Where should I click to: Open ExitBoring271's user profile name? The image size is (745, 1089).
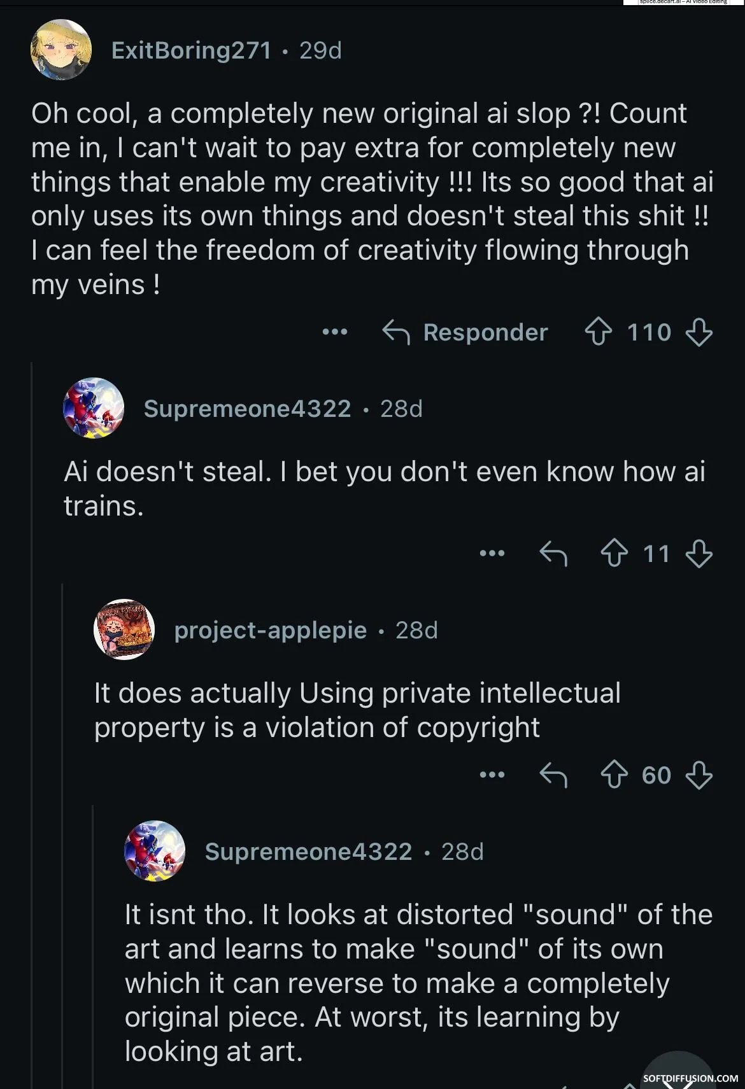(192, 50)
